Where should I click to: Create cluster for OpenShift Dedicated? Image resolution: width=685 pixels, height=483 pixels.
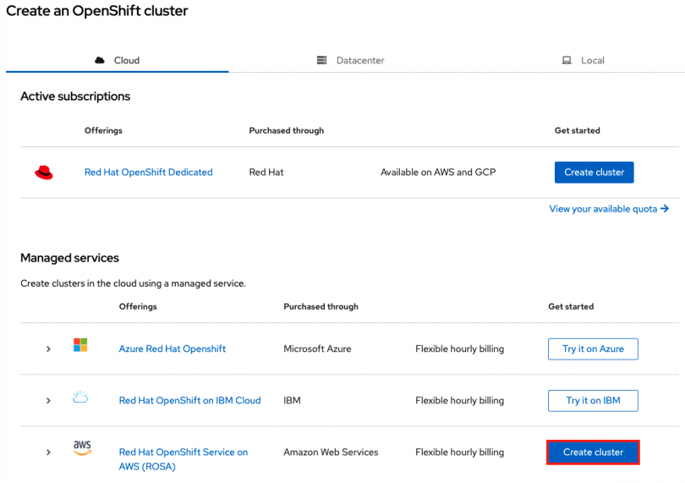(x=594, y=173)
